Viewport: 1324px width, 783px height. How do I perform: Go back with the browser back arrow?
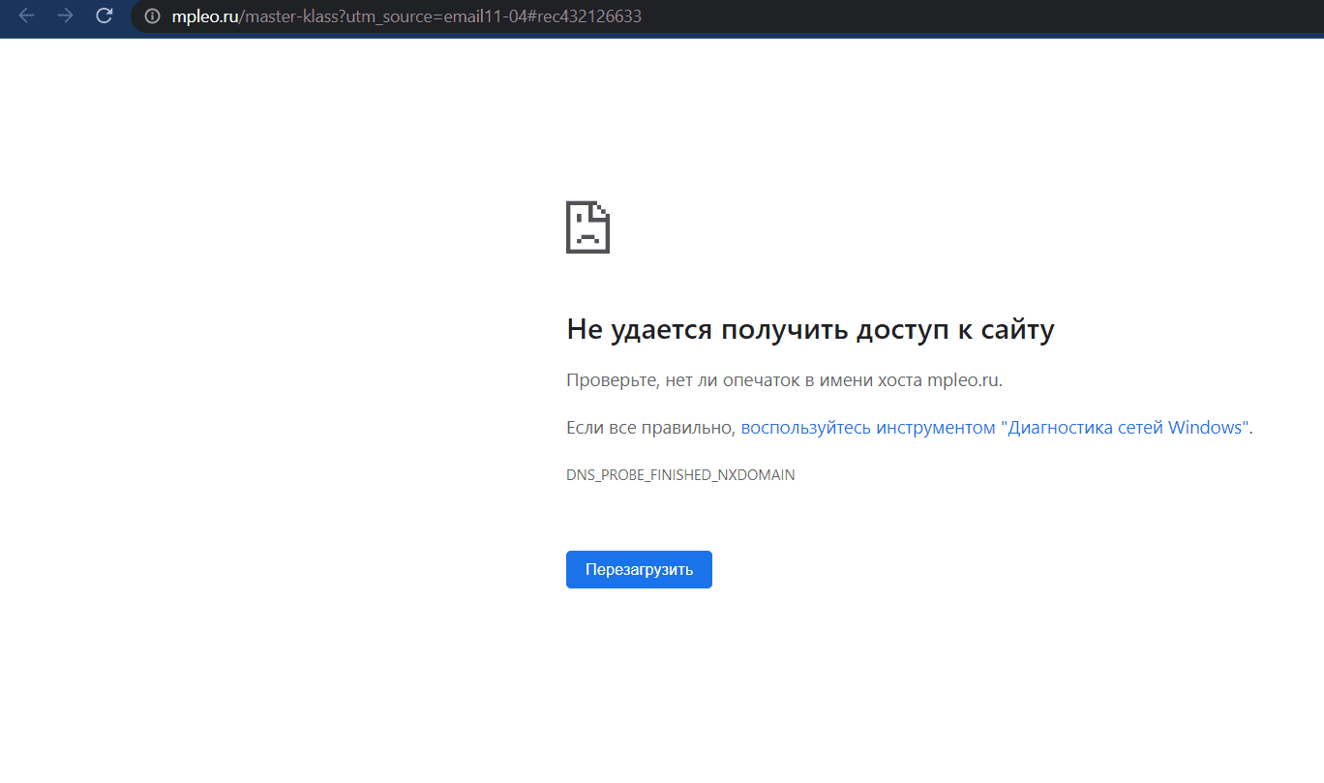click(26, 16)
